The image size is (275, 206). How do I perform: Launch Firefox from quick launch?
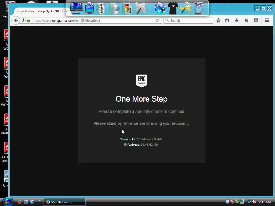19,202
